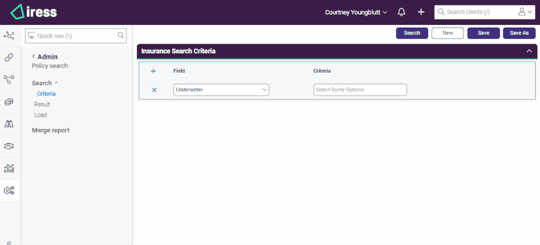Collapse the Insurance Search Criteria panel

point(529,51)
